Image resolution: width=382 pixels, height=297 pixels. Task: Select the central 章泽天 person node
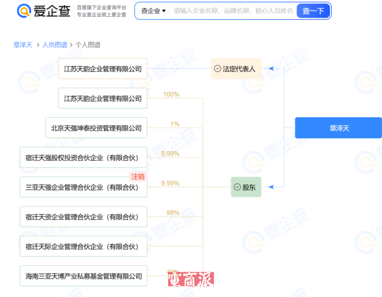point(339,128)
